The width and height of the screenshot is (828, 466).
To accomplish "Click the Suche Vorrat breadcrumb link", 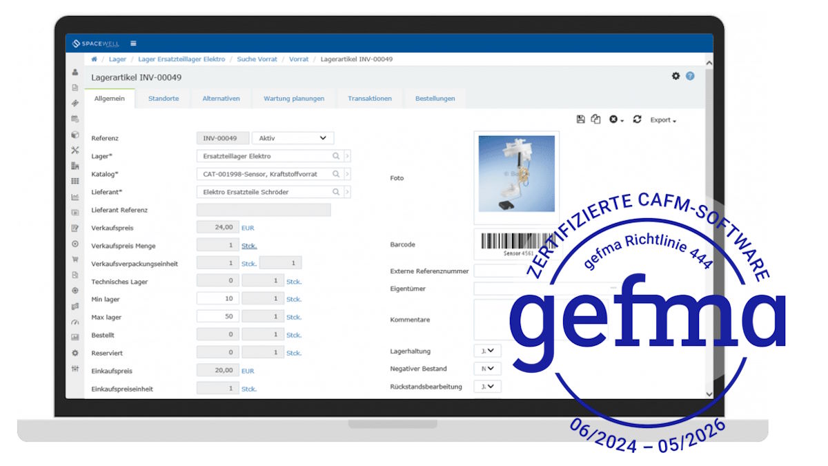I will pos(257,59).
